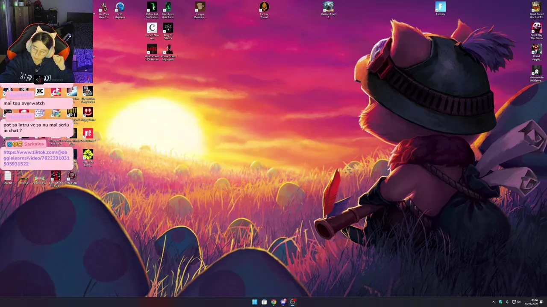The height and width of the screenshot is (307, 547).
Task: Open the Escape Memoirs desktop shortcut
Action: pyautogui.click(x=200, y=10)
